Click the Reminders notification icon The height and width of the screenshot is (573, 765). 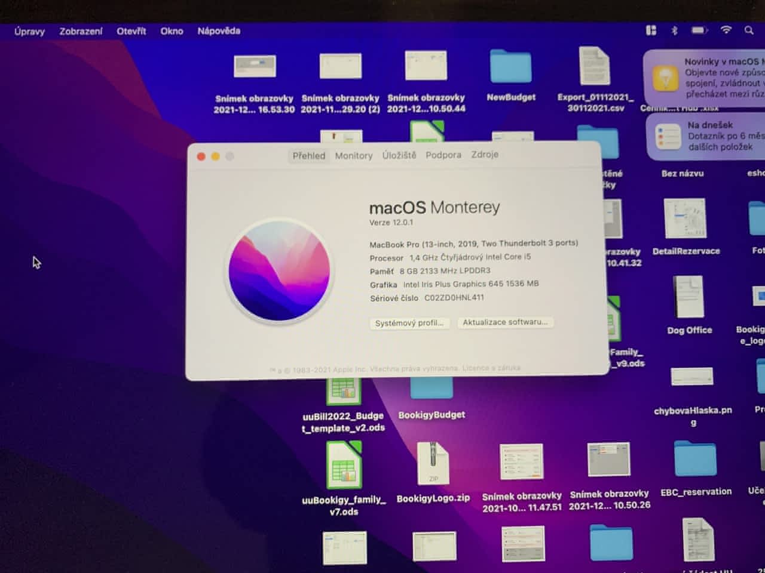coord(668,136)
